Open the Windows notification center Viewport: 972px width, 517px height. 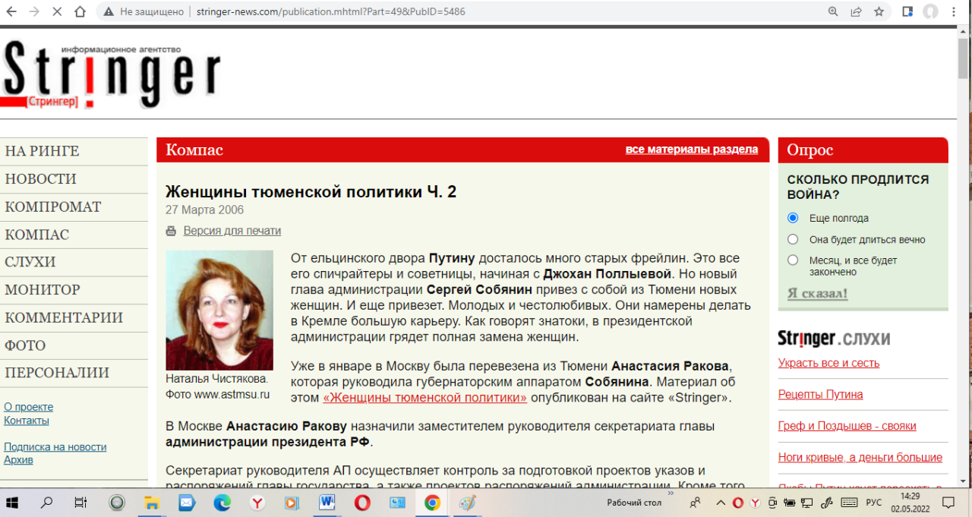tap(948, 503)
